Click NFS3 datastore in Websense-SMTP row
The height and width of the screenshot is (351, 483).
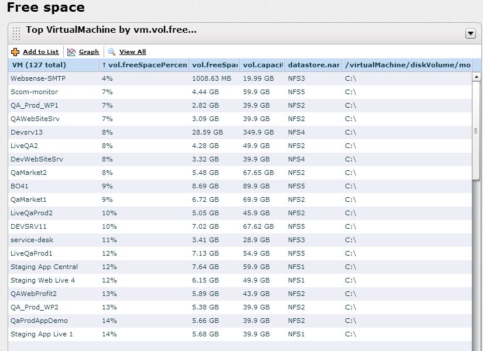[x=296, y=78]
